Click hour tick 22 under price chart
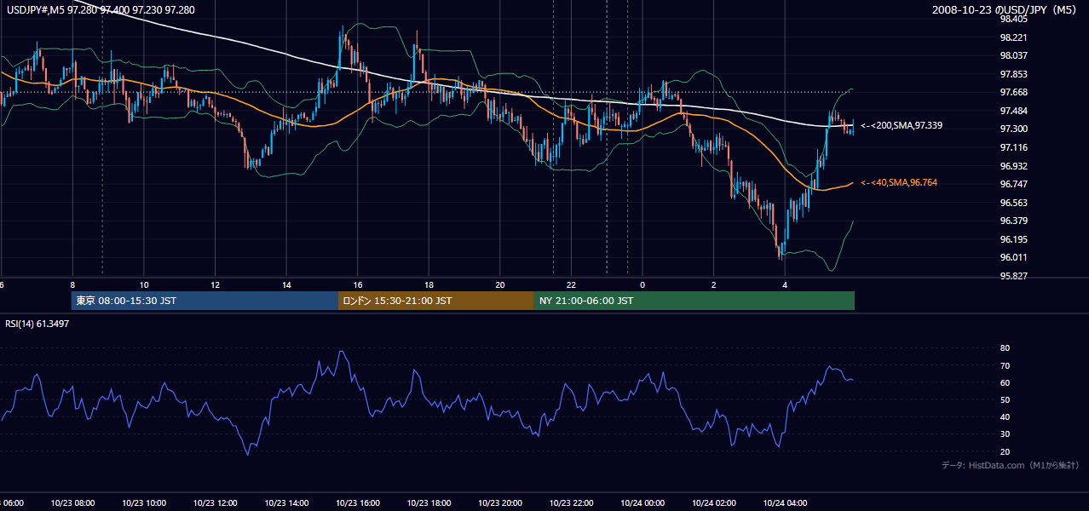Viewport: 1089px width, 511px height. pyautogui.click(x=571, y=284)
